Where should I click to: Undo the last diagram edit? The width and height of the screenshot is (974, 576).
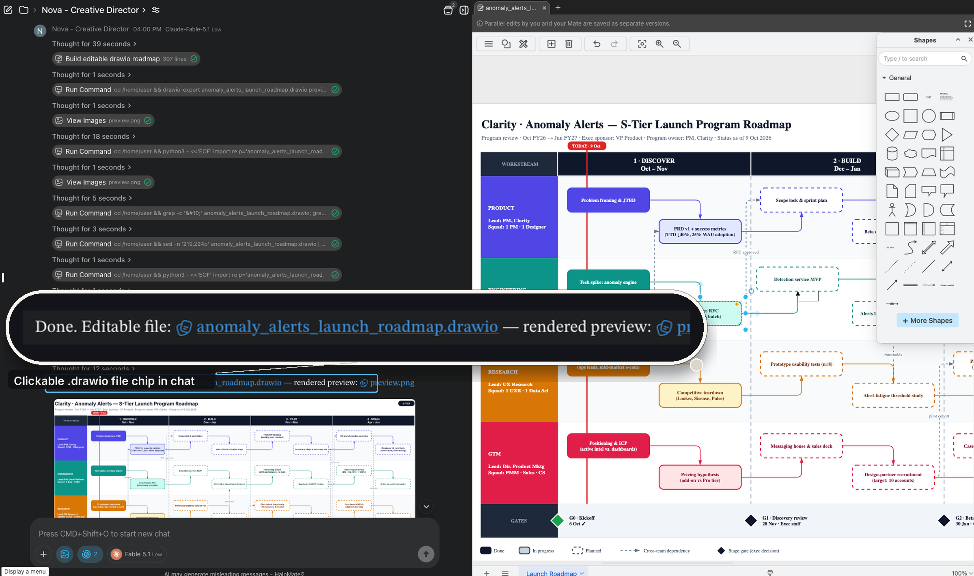(x=597, y=44)
